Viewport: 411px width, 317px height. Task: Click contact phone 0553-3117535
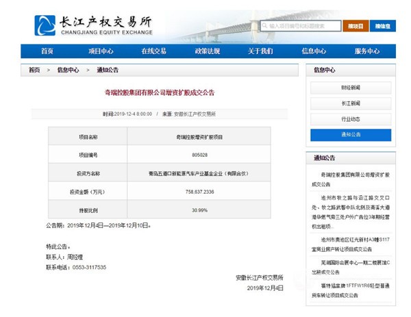tap(89, 268)
